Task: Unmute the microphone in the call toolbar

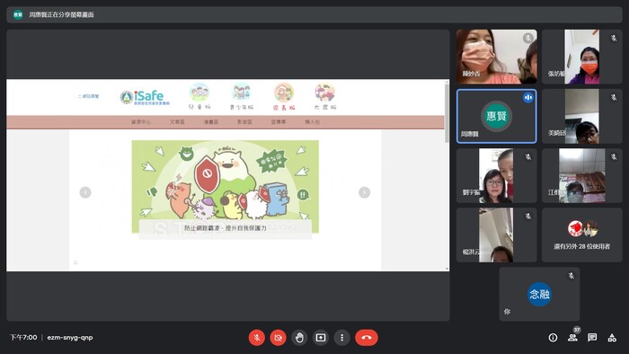Action: pyautogui.click(x=257, y=338)
